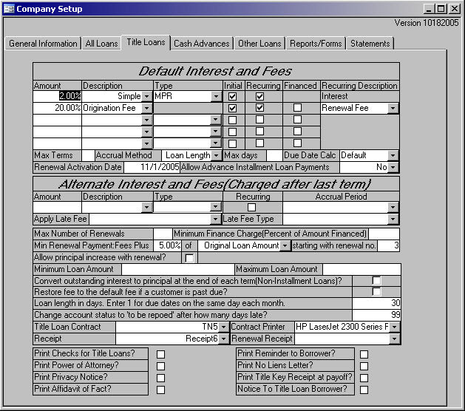Check Notice To Title Loan Borrower box
Image resolution: width=465 pixels, height=411 pixels.
tap(364, 390)
